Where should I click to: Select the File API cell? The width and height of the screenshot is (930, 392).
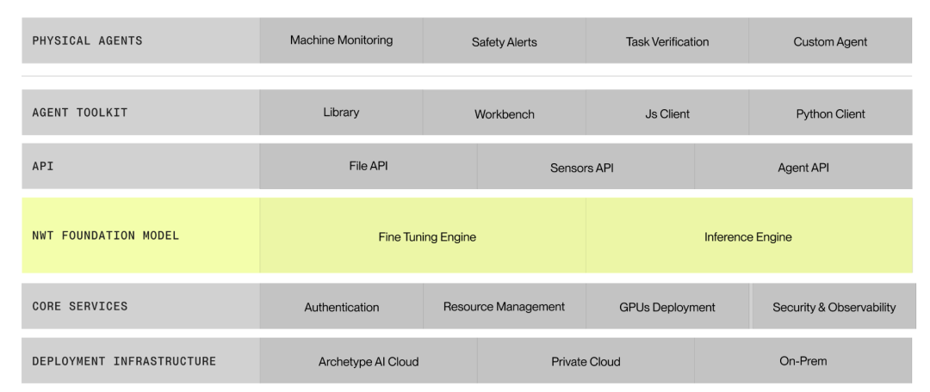[x=369, y=167]
